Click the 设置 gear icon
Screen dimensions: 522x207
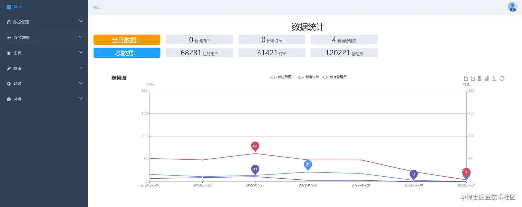pos(9,84)
